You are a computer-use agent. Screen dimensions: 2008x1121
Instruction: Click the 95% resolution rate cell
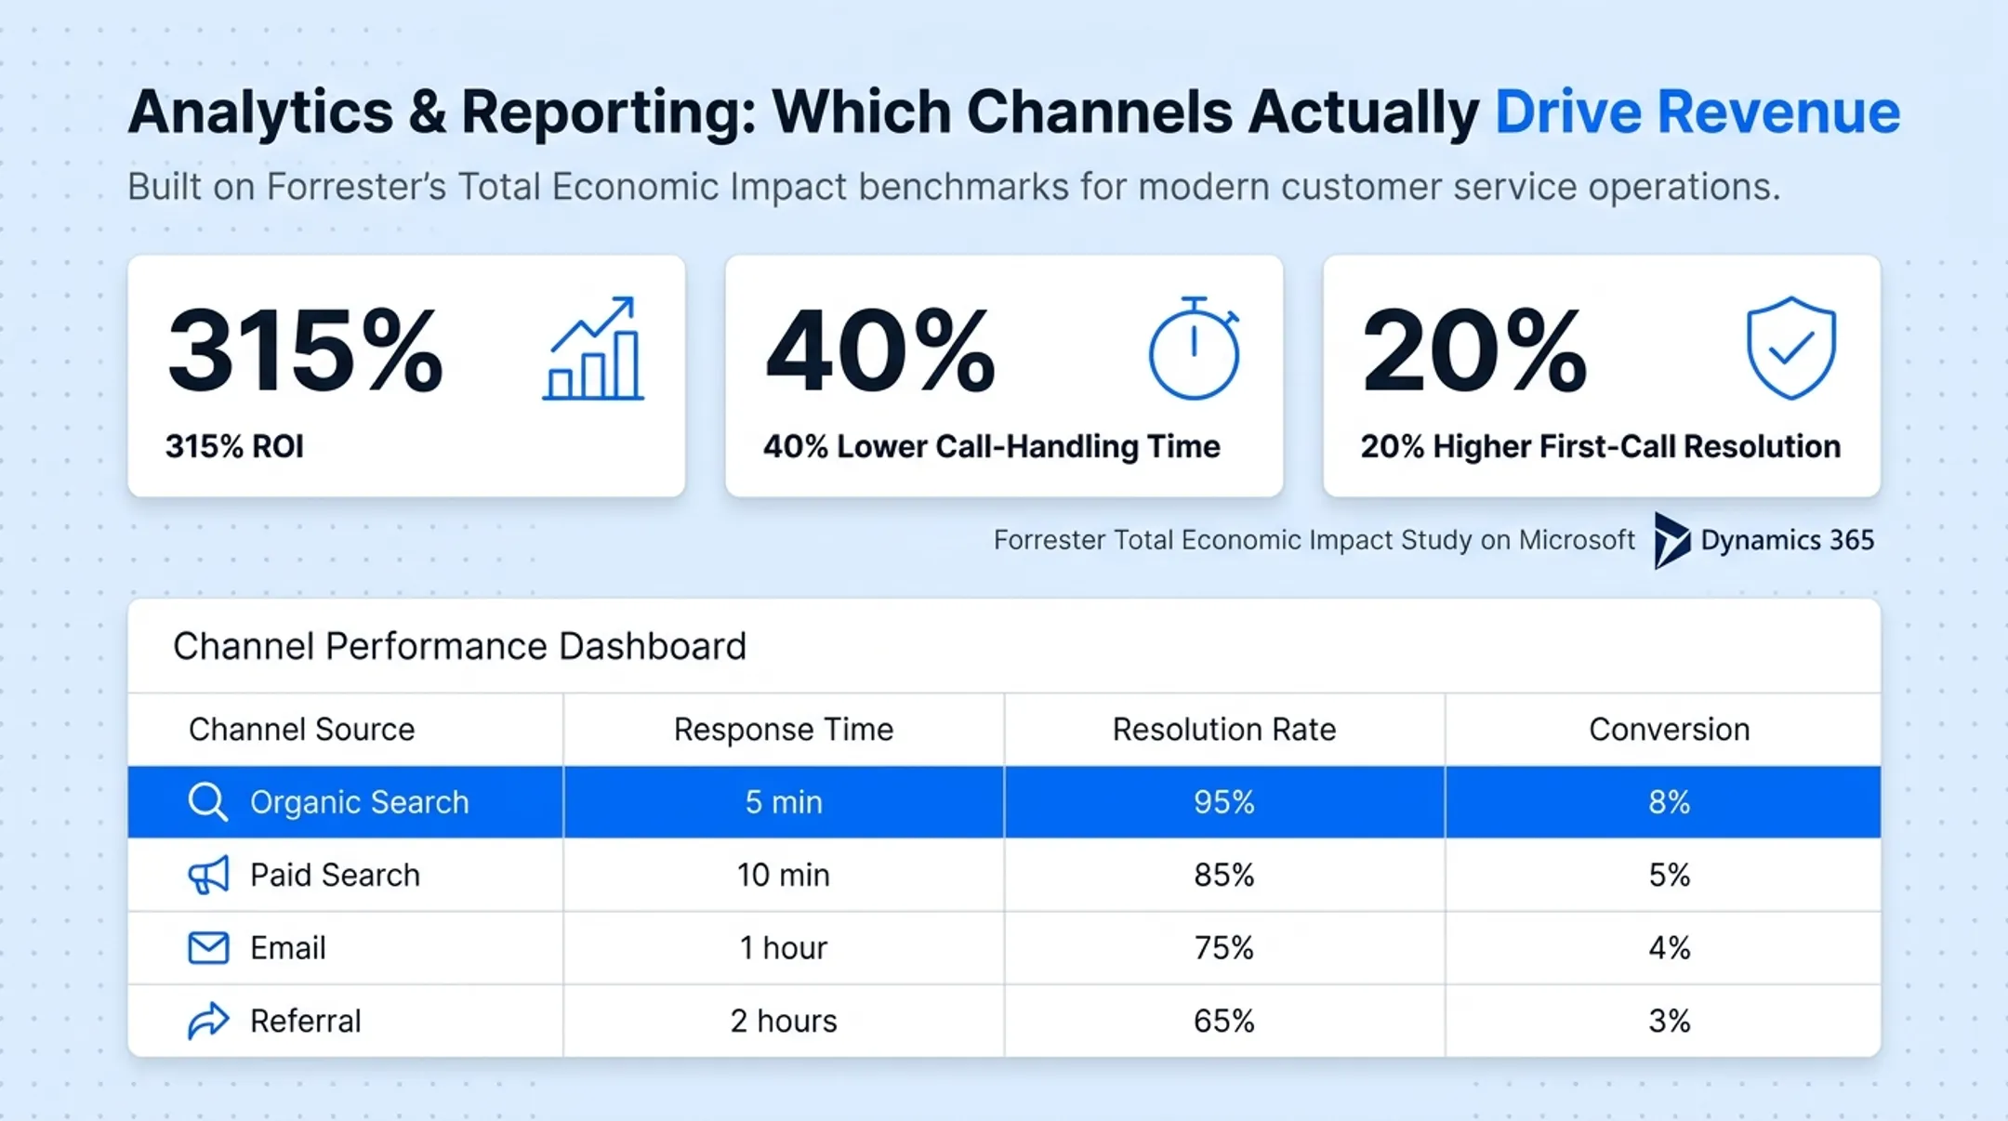[1224, 802]
